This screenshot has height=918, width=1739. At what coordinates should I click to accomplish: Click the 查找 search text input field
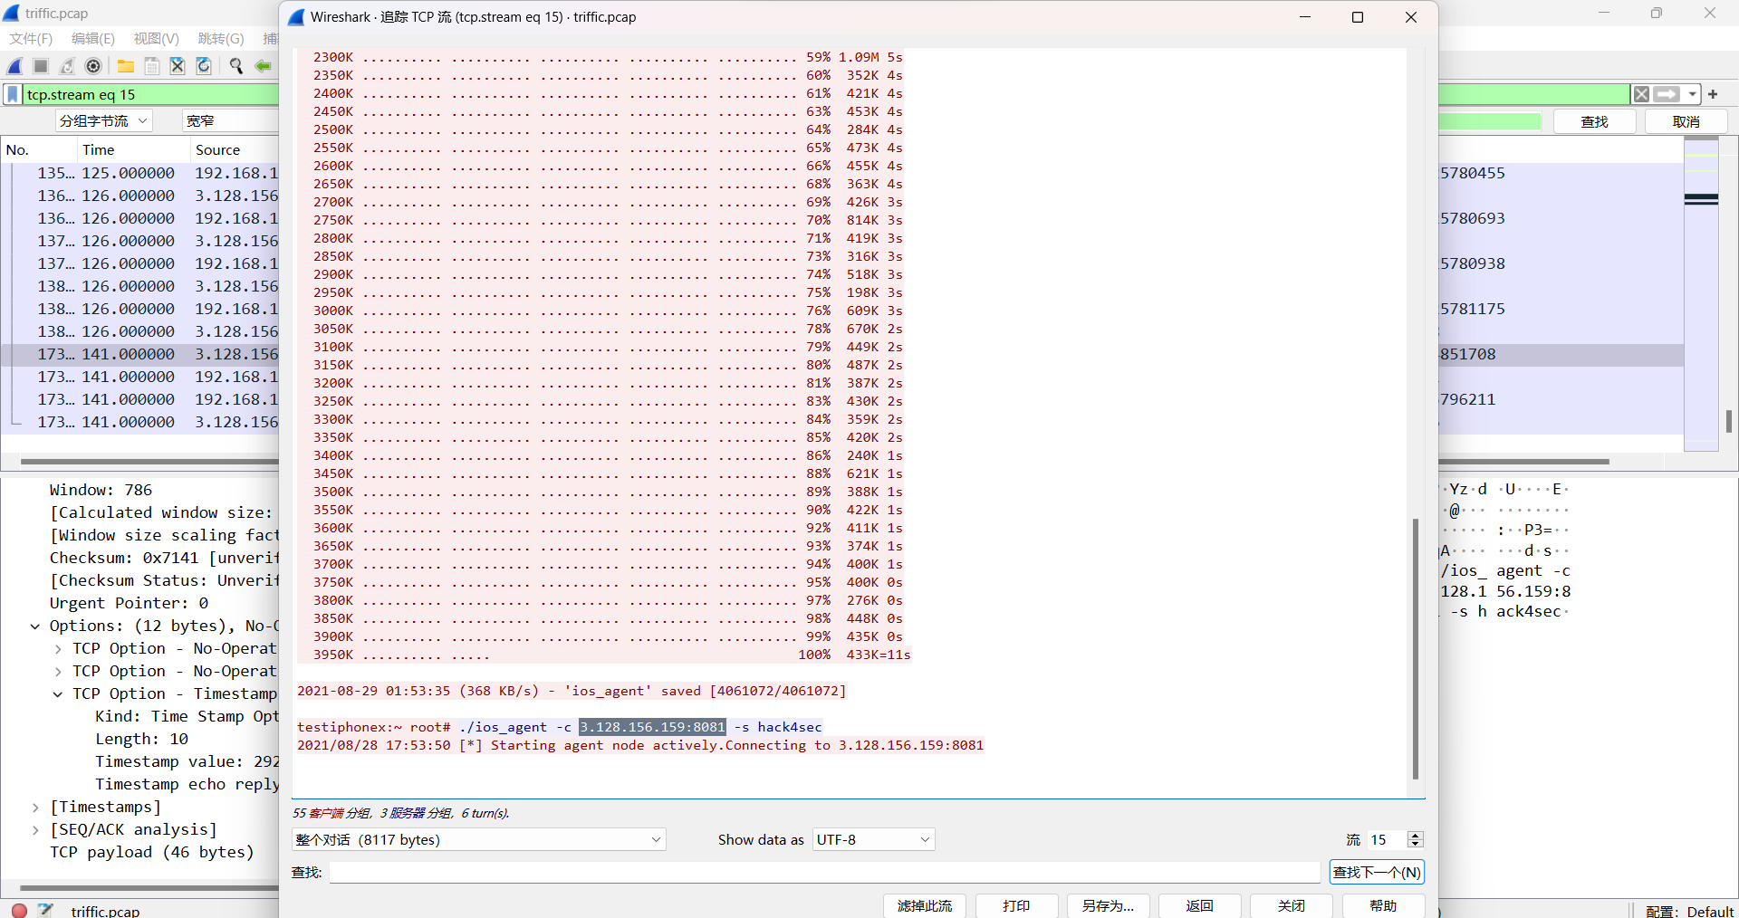coord(824,873)
